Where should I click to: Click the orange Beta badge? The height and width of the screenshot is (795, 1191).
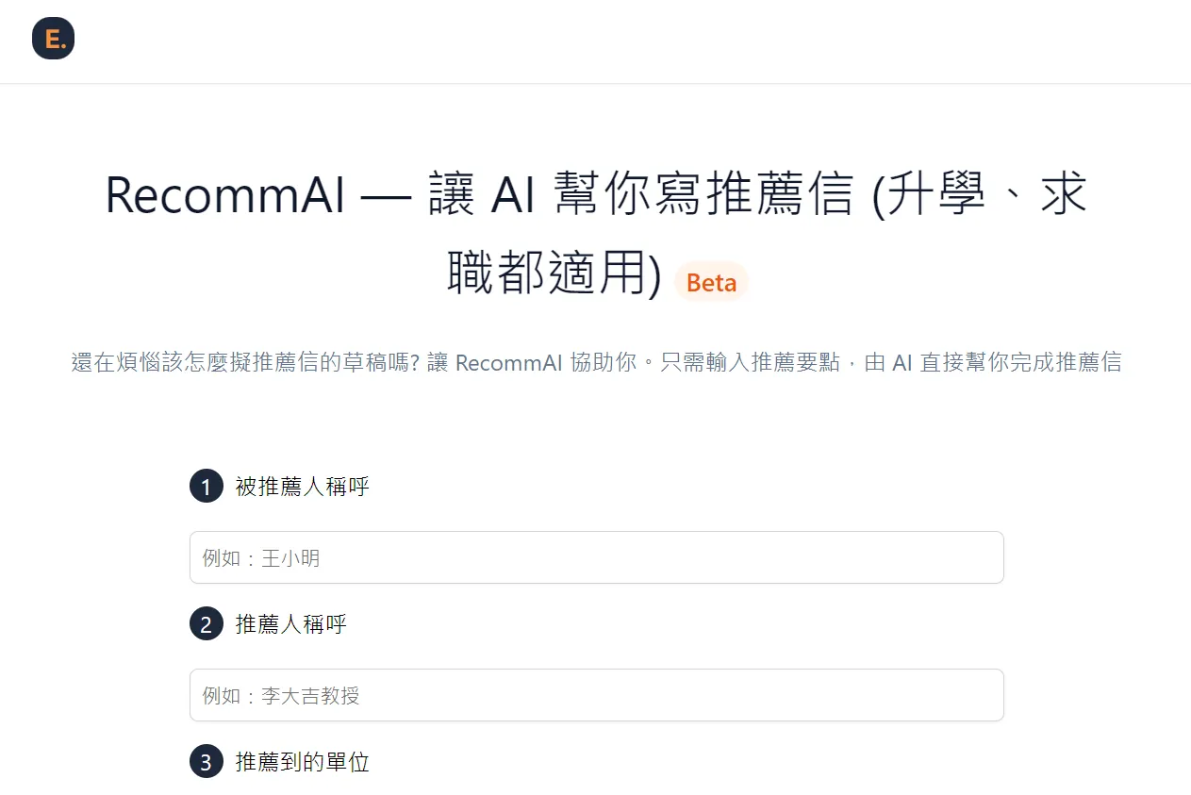[711, 283]
